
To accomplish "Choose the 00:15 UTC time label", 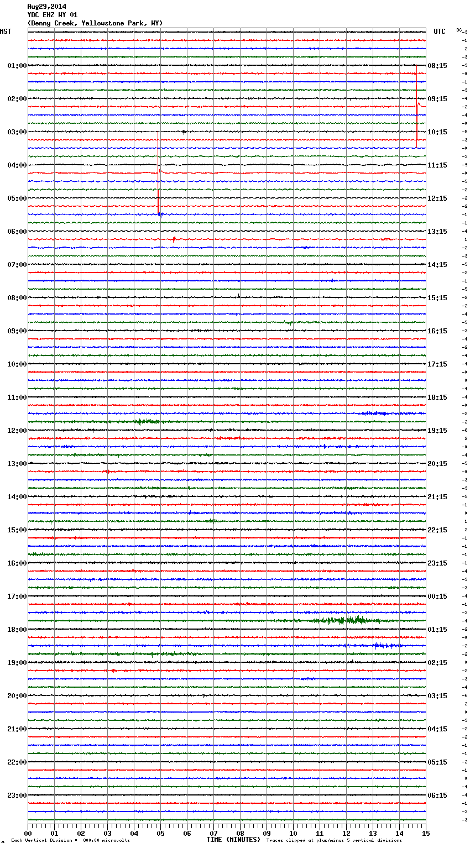I will [x=437, y=596].
